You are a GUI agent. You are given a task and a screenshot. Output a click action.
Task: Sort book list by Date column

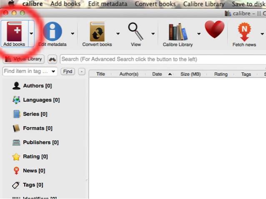(x=157, y=74)
